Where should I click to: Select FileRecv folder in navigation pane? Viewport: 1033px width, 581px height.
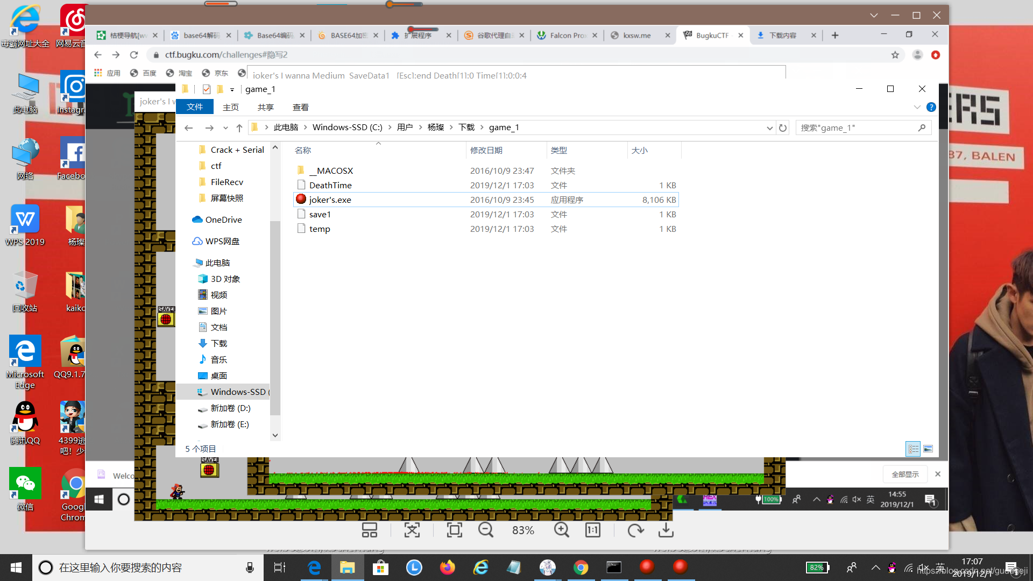221,182
